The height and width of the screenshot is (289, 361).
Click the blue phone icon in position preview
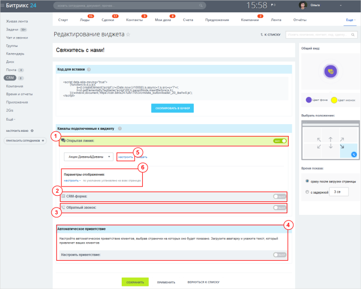click(354, 155)
